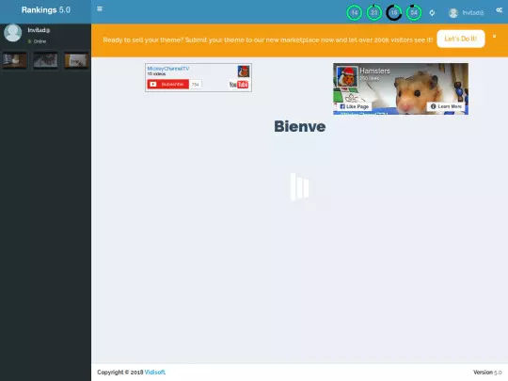Click the YouTube logo in channel widget
The image size is (508, 381).
239,85
